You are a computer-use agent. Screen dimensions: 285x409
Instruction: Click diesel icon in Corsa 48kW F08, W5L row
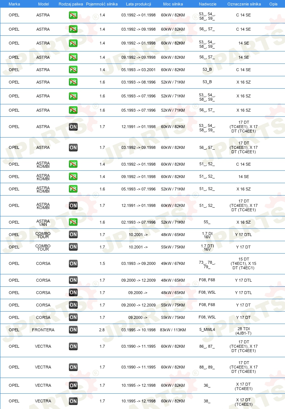[x=73, y=293]
